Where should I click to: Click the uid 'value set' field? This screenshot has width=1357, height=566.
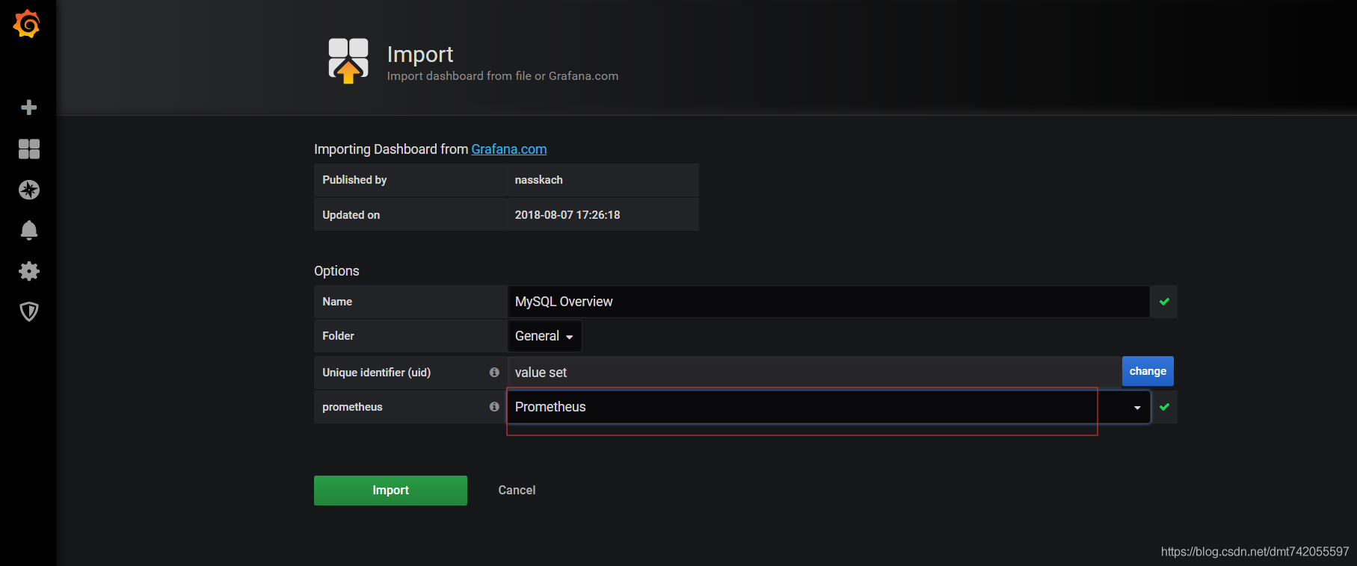814,372
